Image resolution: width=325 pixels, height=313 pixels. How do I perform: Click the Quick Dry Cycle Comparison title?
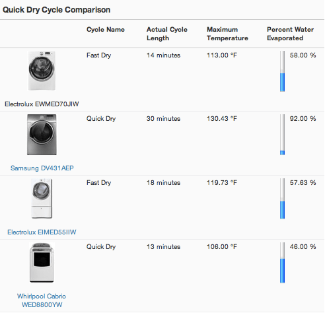coord(57,10)
